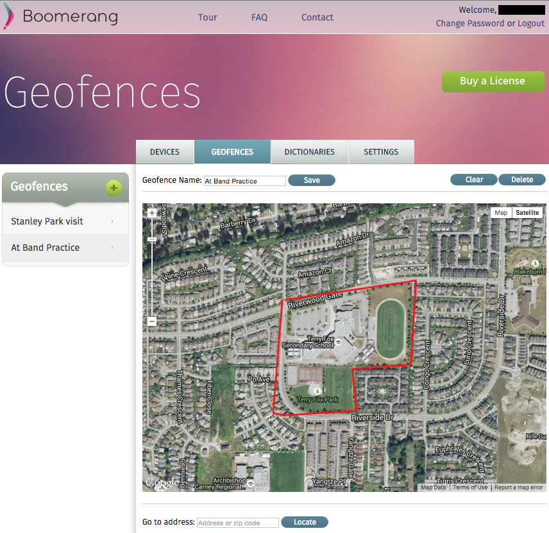Click the Logout link
Image resolution: width=549 pixels, height=533 pixels.
pyautogui.click(x=531, y=24)
